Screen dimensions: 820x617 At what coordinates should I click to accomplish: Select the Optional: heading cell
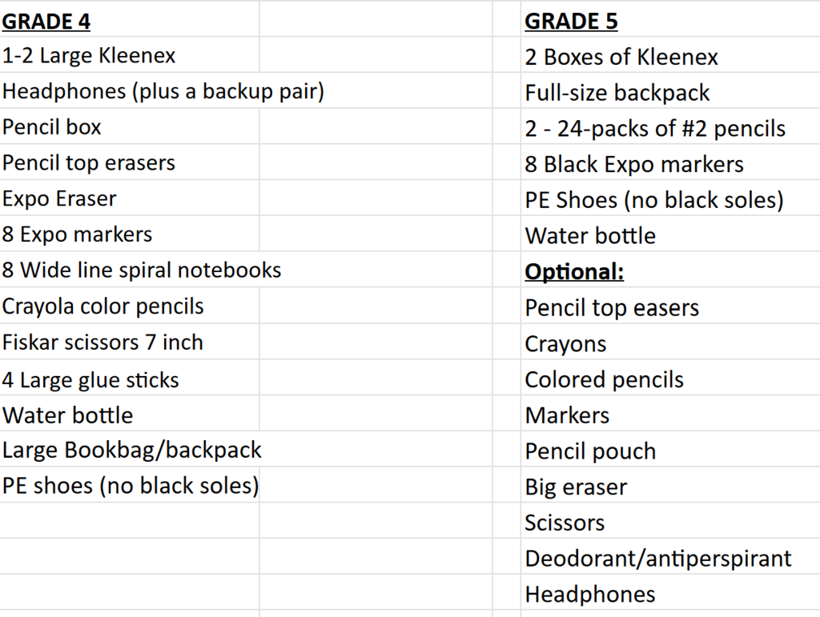[x=670, y=270]
